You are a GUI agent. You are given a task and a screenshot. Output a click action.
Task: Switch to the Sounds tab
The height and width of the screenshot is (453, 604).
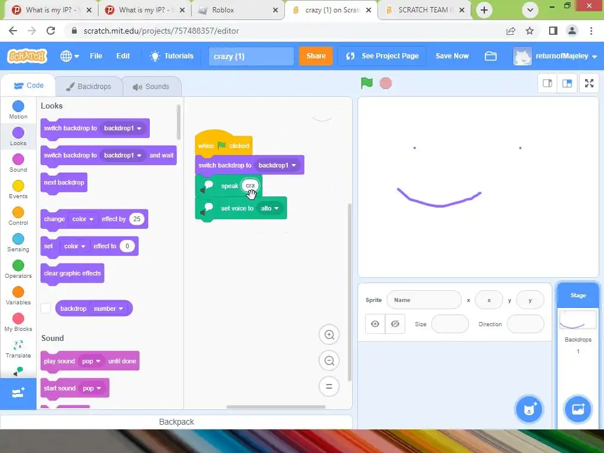tap(152, 86)
